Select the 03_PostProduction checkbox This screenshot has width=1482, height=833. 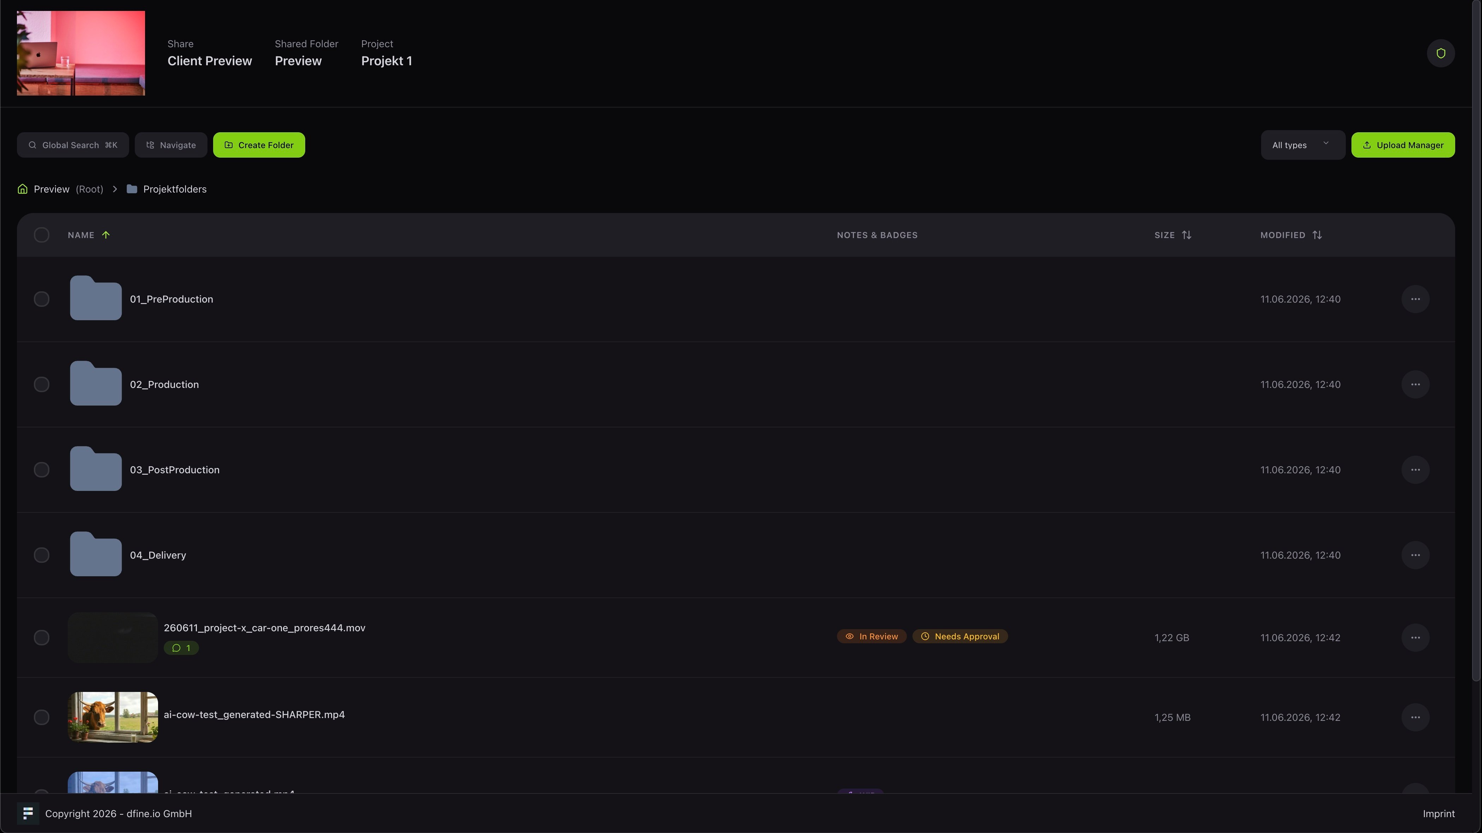(41, 470)
